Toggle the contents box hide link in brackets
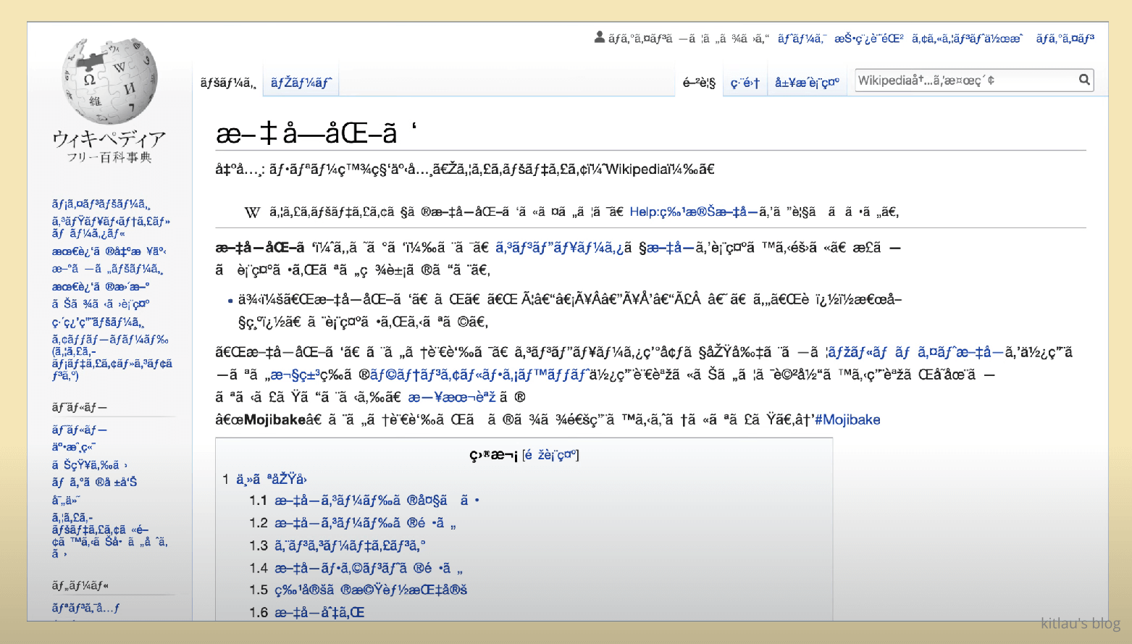This screenshot has height=644, width=1132. click(x=550, y=455)
